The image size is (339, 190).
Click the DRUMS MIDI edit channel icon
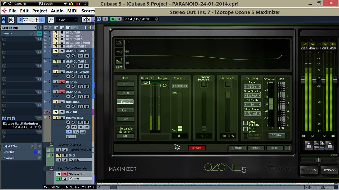pyautogui.click(x=68, y=127)
